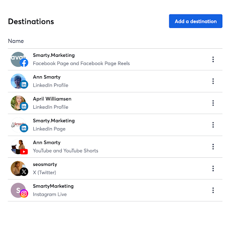The image size is (231, 225).
Task: Click the YouTube badge on Ann Smarty avatar
Action: click(x=24, y=152)
